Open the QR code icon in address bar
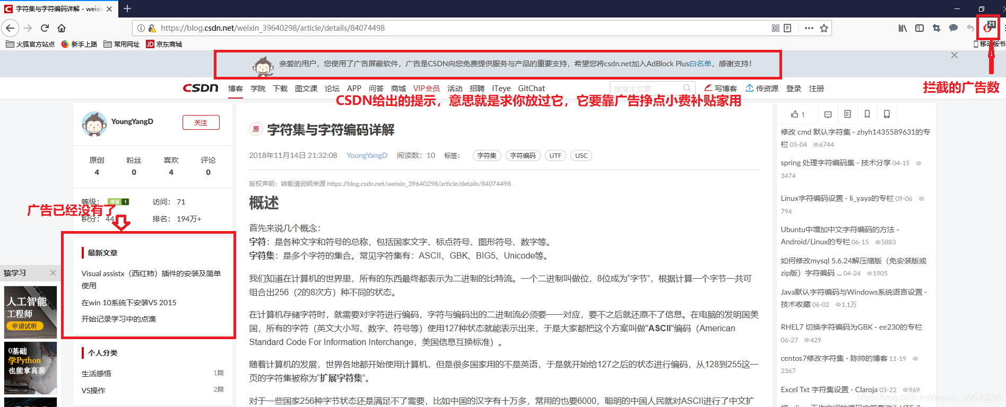The image size is (1006, 407). (775, 28)
